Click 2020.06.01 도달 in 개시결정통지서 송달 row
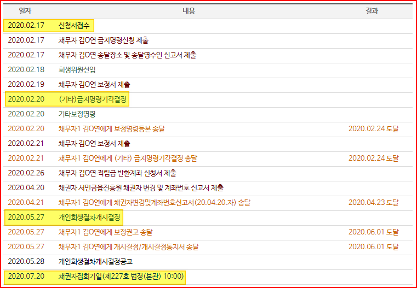The width and height of the screenshot is (417, 288). 374,247
